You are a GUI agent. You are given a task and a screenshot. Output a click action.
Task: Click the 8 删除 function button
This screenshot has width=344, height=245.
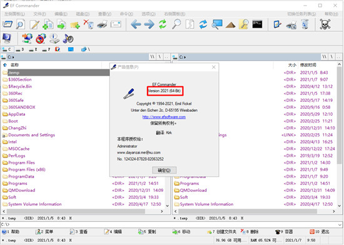(x=250, y=232)
